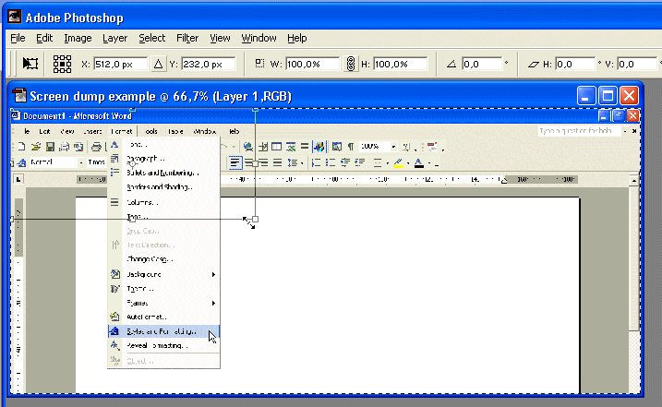
Task: Open Photoshop's Help menu
Action: (296, 38)
